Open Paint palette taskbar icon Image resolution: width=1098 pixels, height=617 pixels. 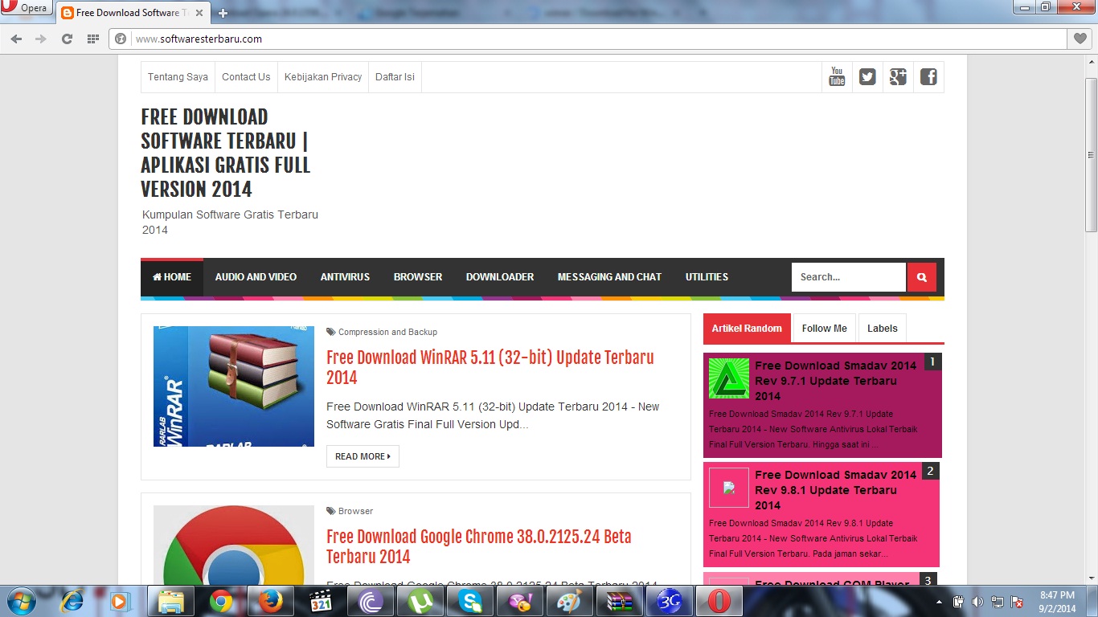click(x=570, y=601)
